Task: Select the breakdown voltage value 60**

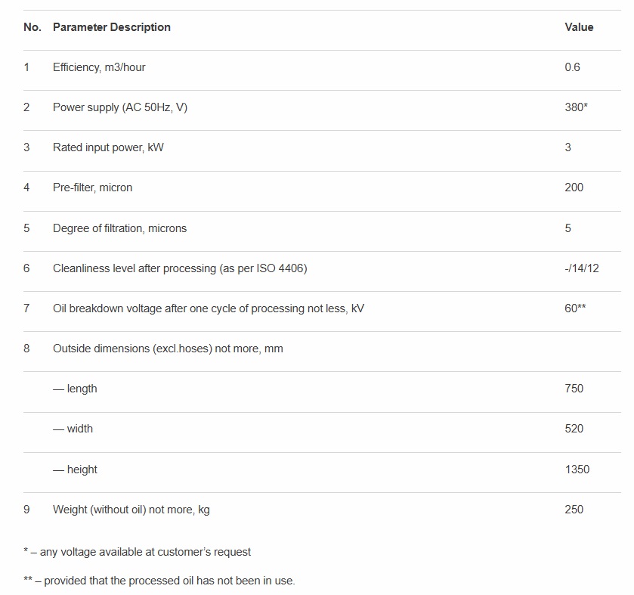Action: point(575,308)
